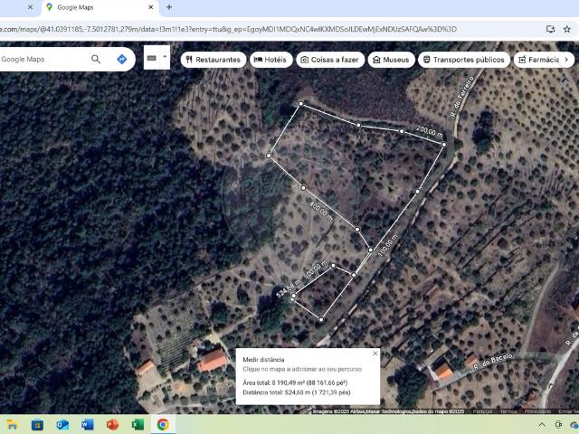This screenshot has height=434, width=579.
Task: Click the Google Maps search input field
Action: pos(41,60)
